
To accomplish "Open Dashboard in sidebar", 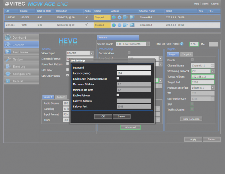I will [x=21, y=37].
